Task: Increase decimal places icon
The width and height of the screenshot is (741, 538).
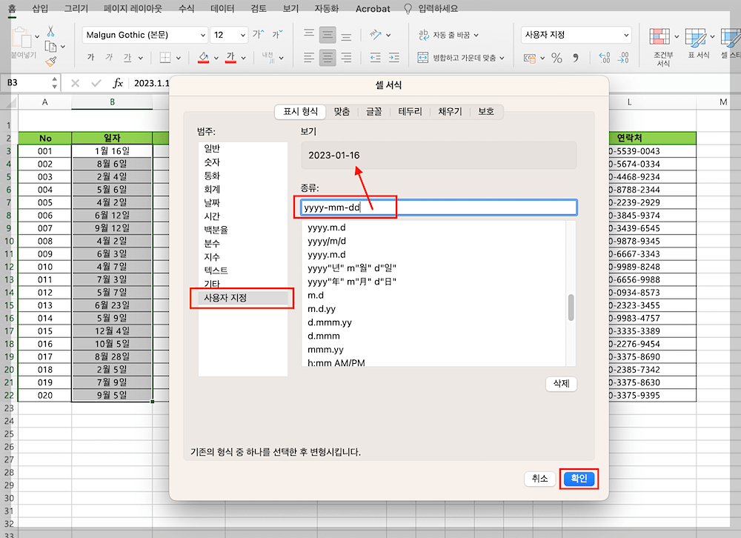Action: click(x=605, y=58)
